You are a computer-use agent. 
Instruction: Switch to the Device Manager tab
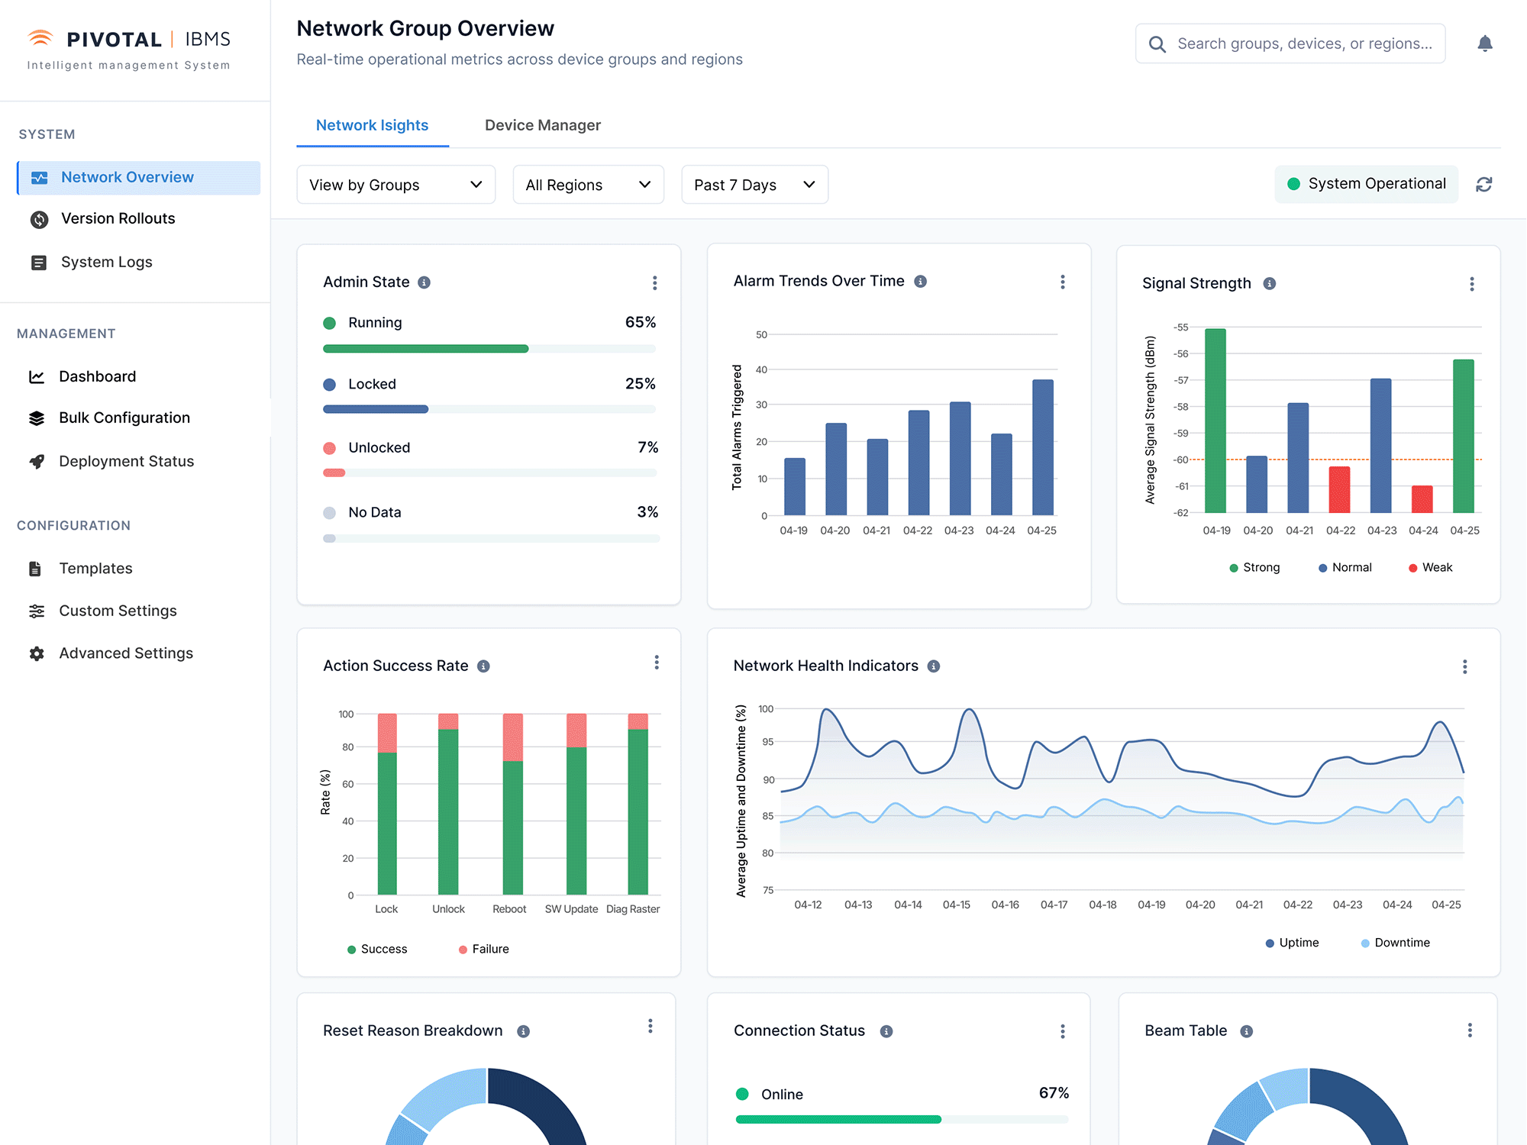pos(542,125)
